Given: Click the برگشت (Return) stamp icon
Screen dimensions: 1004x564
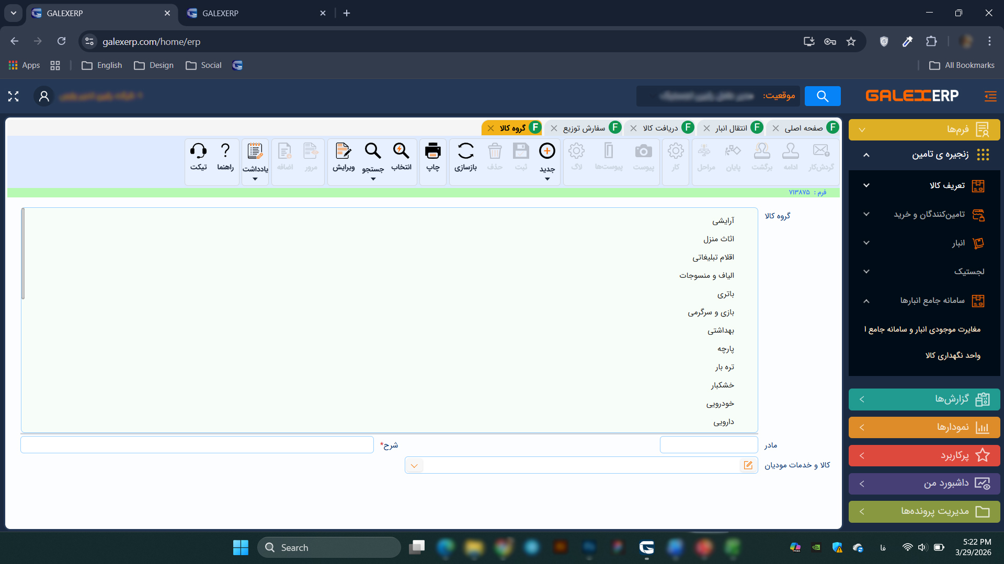Looking at the screenshot, I should tap(762, 151).
